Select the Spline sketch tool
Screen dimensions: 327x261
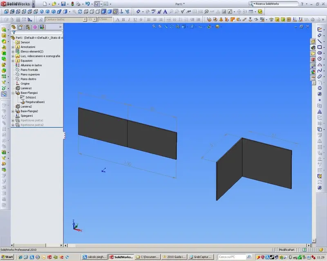tap(320, 71)
